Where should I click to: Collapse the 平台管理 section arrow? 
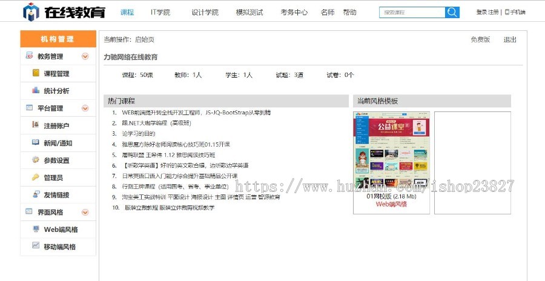(x=85, y=108)
